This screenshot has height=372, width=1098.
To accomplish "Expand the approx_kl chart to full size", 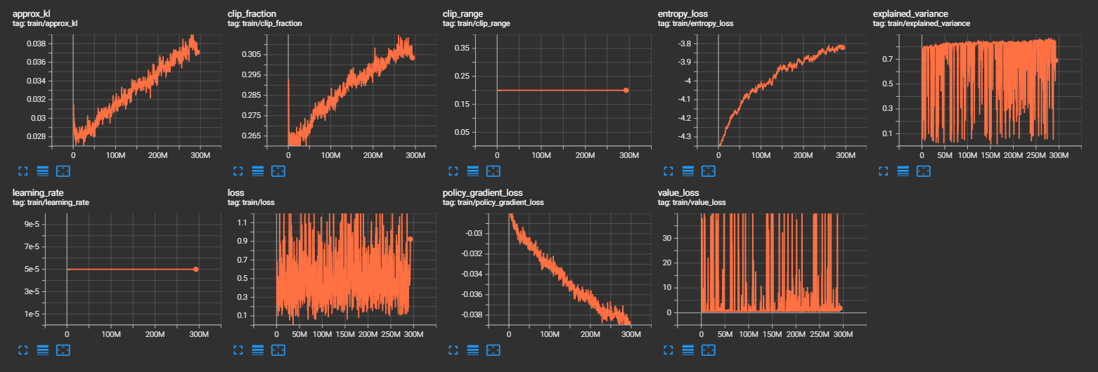I will point(22,171).
